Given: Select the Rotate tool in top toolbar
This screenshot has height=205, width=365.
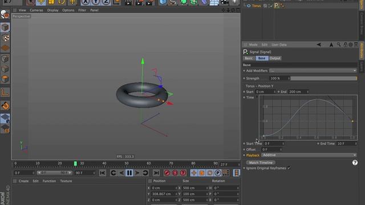Looking at the screenshot, I should pyautogui.click(x=62, y=2).
